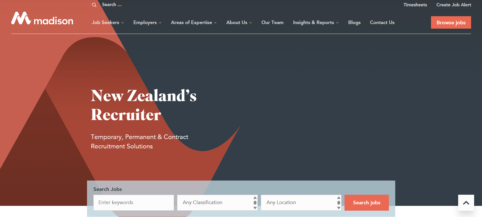The image size is (482, 217).
Task: Click the Areas of Expertise chevron
Action: pos(215,23)
